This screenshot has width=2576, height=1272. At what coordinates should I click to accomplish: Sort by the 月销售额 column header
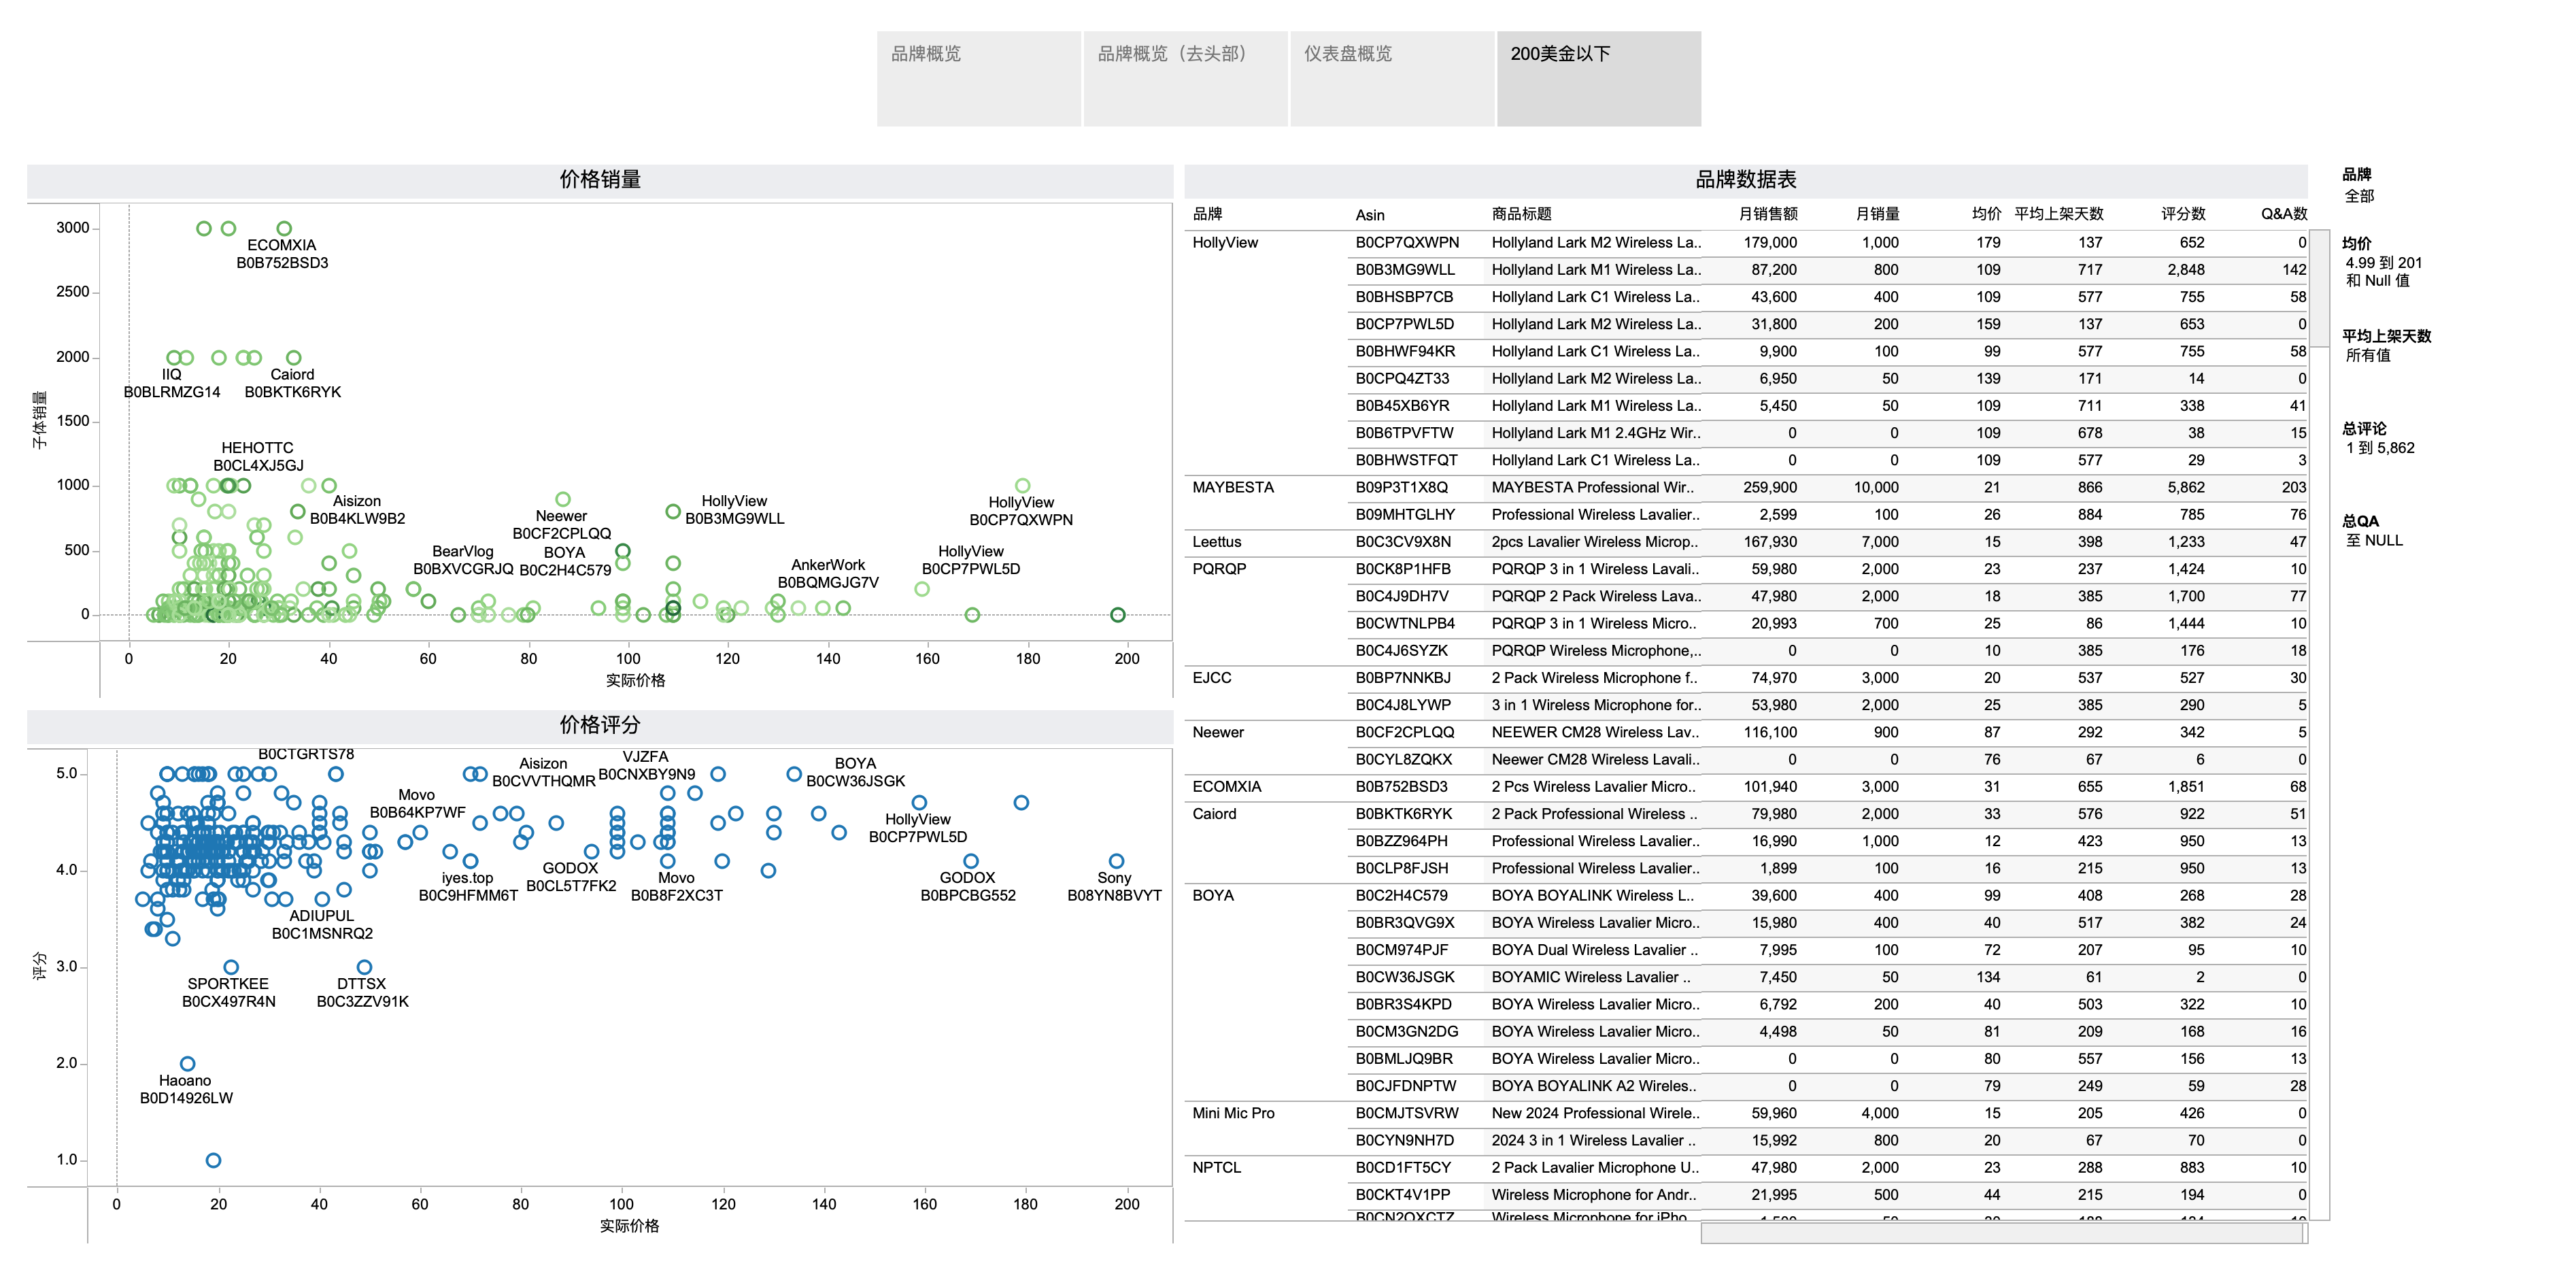coord(1767,214)
